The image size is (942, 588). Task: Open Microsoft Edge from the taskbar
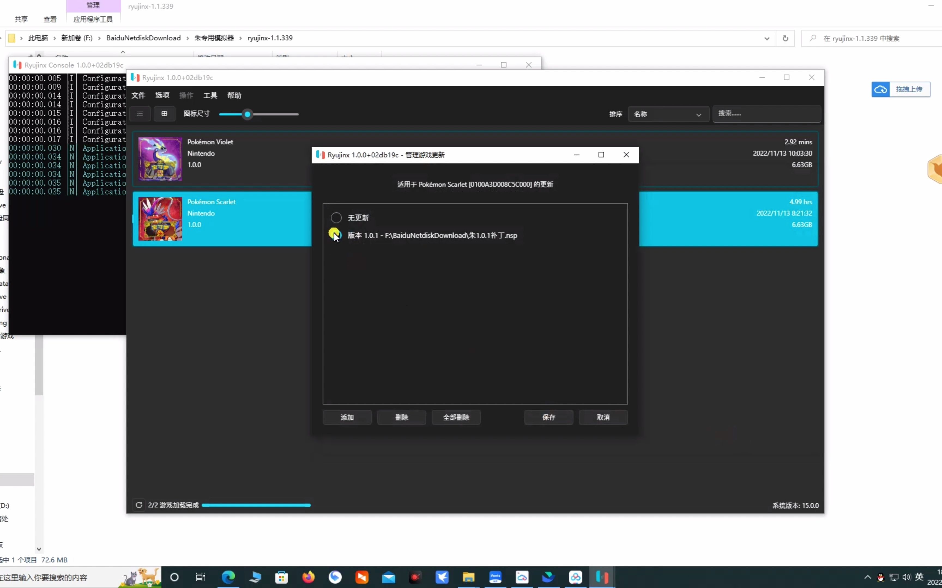[x=228, y=577]
